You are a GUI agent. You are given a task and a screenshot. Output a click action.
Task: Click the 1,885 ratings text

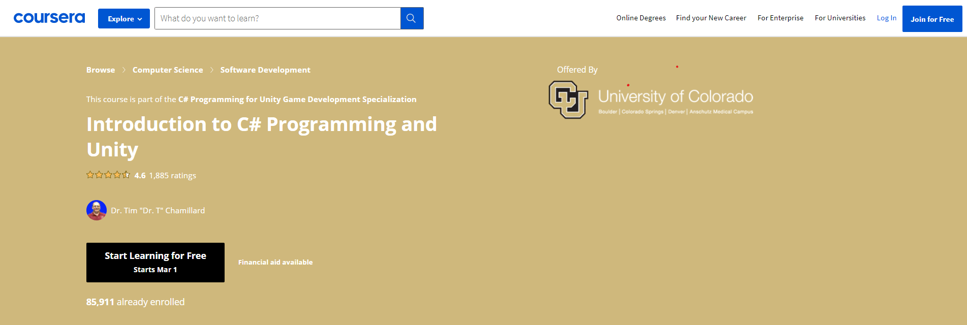coord(172,176)
